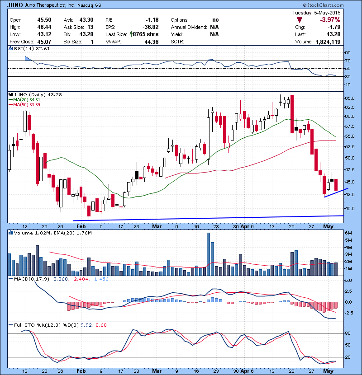
Task: Click the Volume bars legend icon
Action: point(10,233)
